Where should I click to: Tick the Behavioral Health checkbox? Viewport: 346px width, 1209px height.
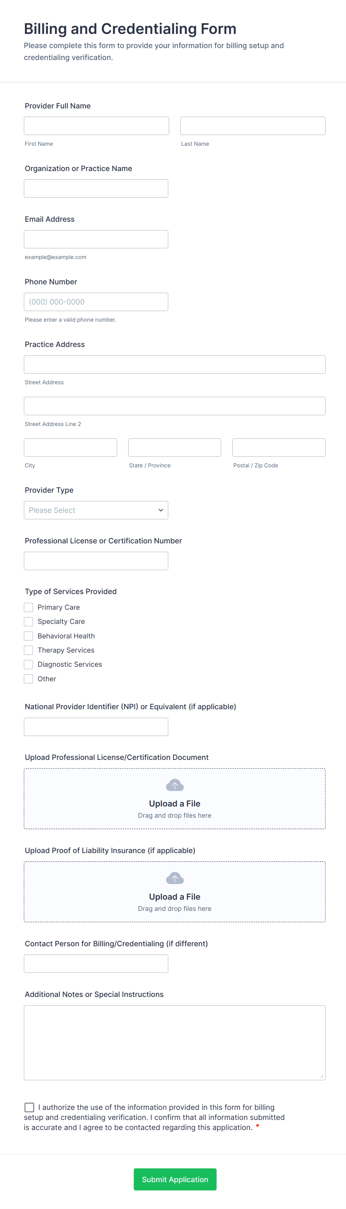(29, 636)
